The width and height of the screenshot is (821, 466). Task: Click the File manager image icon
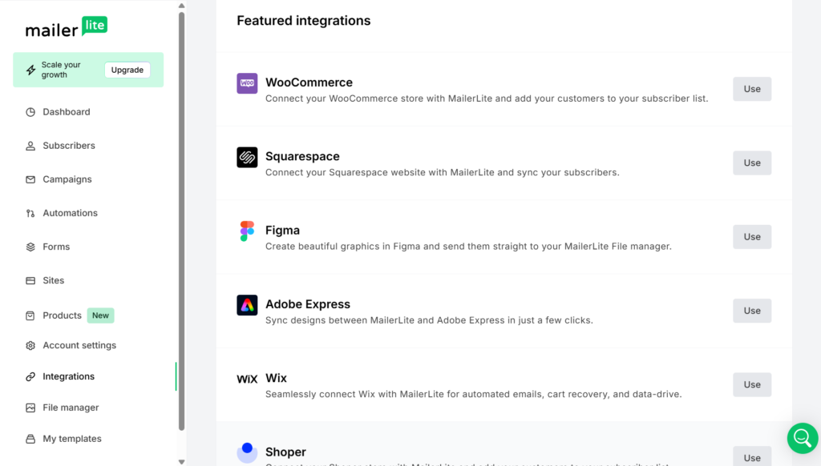point(30,408)
